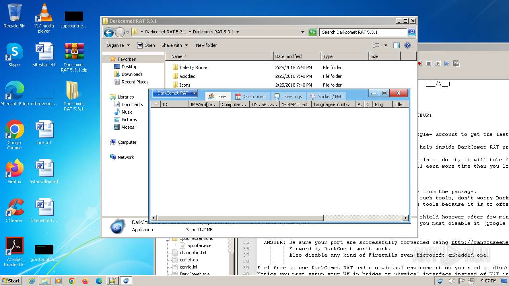Refresh the Explorer folder view

[x=313, y=32]
